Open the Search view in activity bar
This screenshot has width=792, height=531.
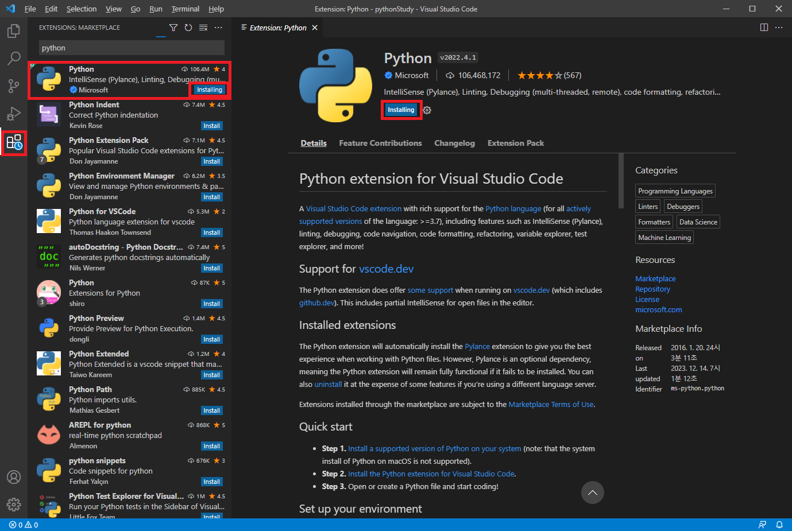14,58
